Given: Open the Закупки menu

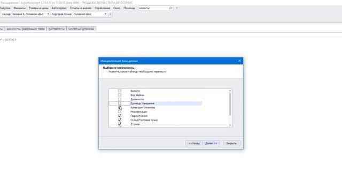Looking at the screenshot, I should coord(5,8).
